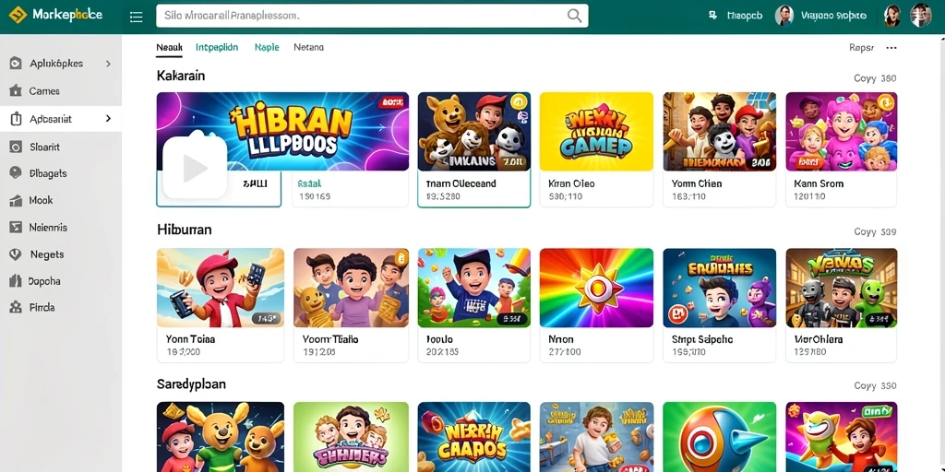The image size is (945, 472).
Task: Click the woman avatar in header
Action: pyautogui.click(x=892, y=16)
